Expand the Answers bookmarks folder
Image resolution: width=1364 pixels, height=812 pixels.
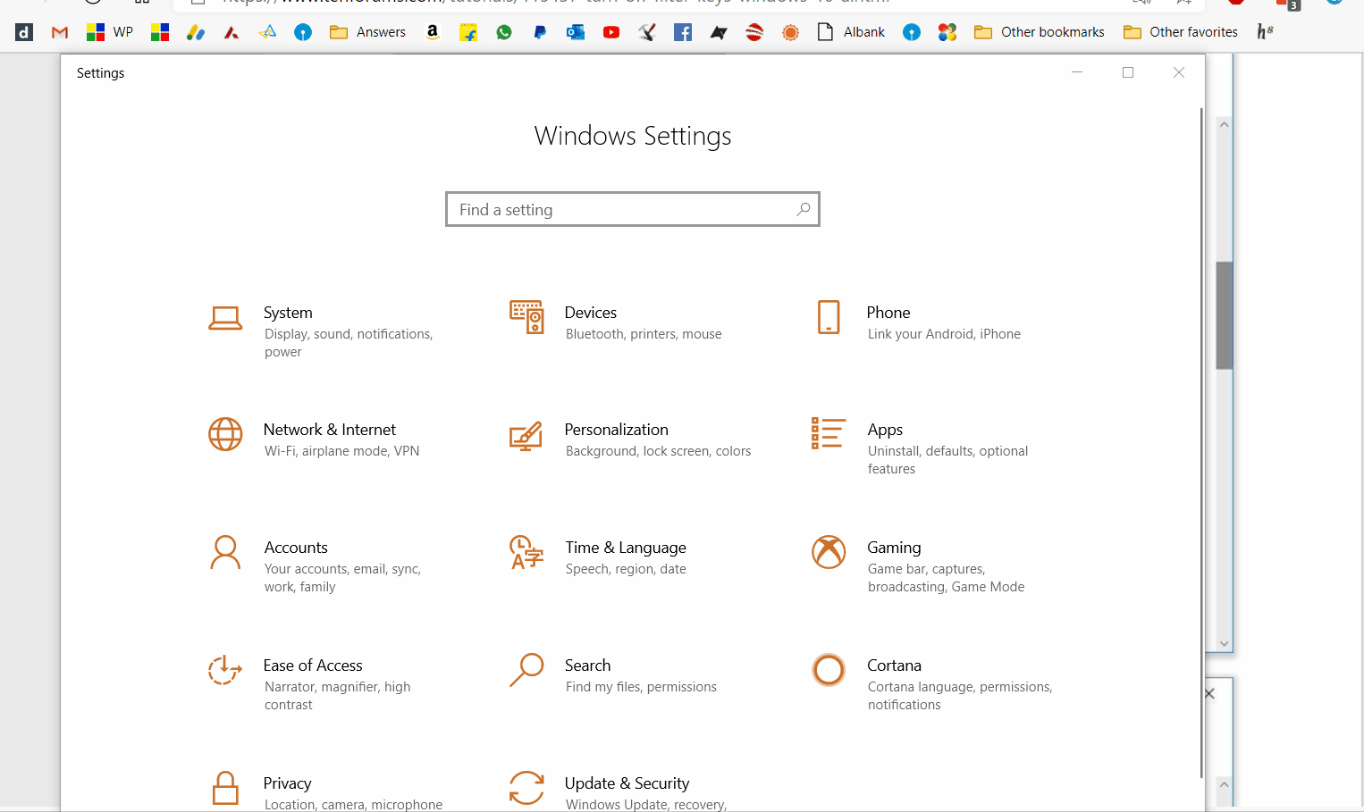[x=367, y=32]
